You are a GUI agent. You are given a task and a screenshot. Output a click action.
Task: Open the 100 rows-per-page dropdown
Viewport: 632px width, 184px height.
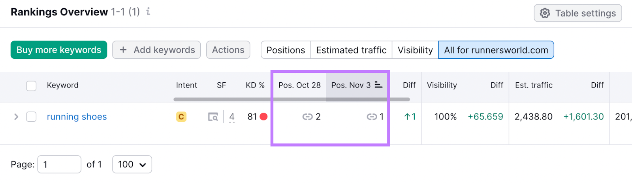[x=132, y=164]
